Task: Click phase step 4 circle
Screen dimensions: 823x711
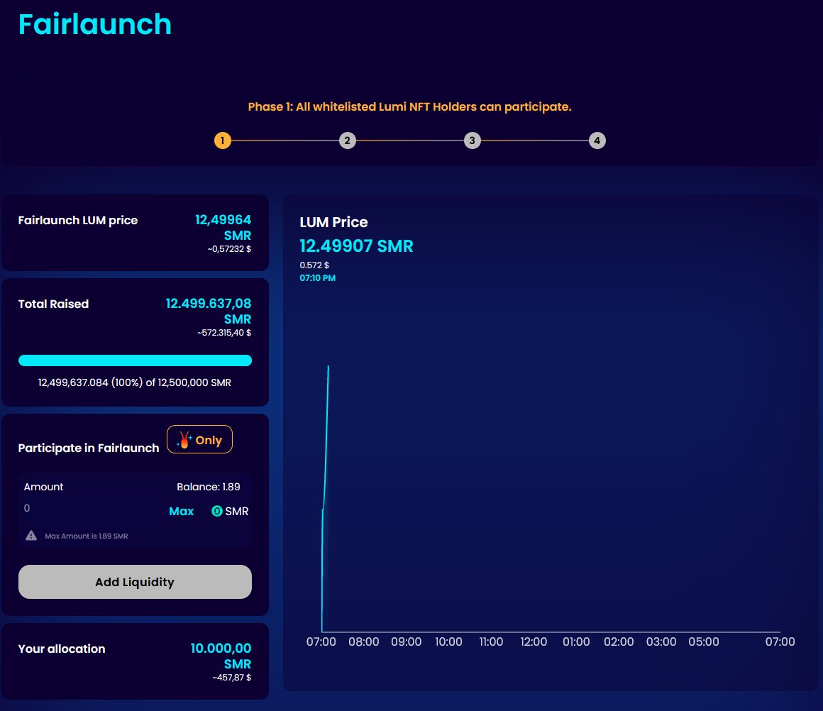Action: (597, 140)
